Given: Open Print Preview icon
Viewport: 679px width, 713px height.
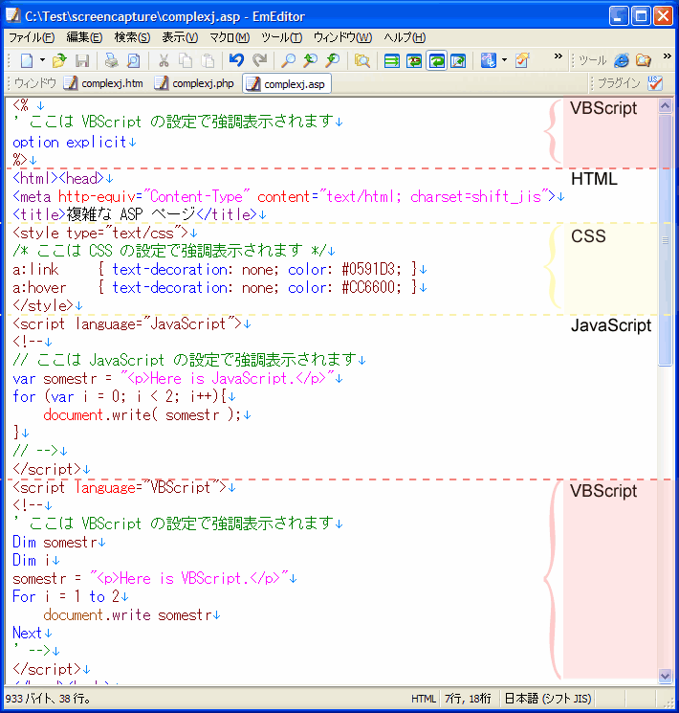Looking at the screenshot, I should tap(134, 60).
